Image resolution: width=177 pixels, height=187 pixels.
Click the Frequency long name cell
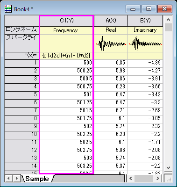click(66, 30)
